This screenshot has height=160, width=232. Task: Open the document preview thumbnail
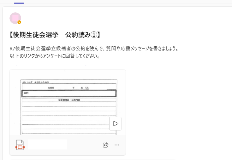point(67,108)
